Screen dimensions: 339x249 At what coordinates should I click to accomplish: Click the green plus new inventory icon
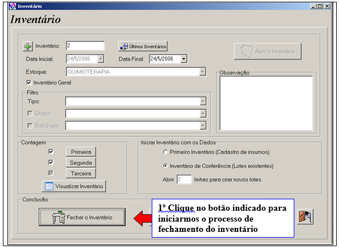click(27, 46)
